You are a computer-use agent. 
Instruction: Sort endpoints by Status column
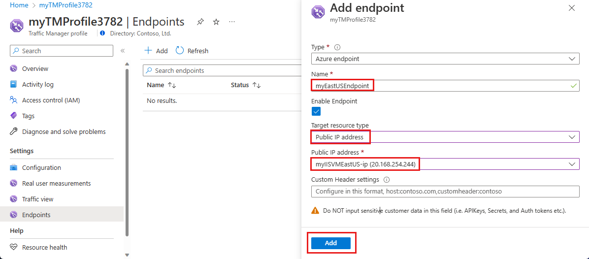pyautogui.click(x=257, y=85)
